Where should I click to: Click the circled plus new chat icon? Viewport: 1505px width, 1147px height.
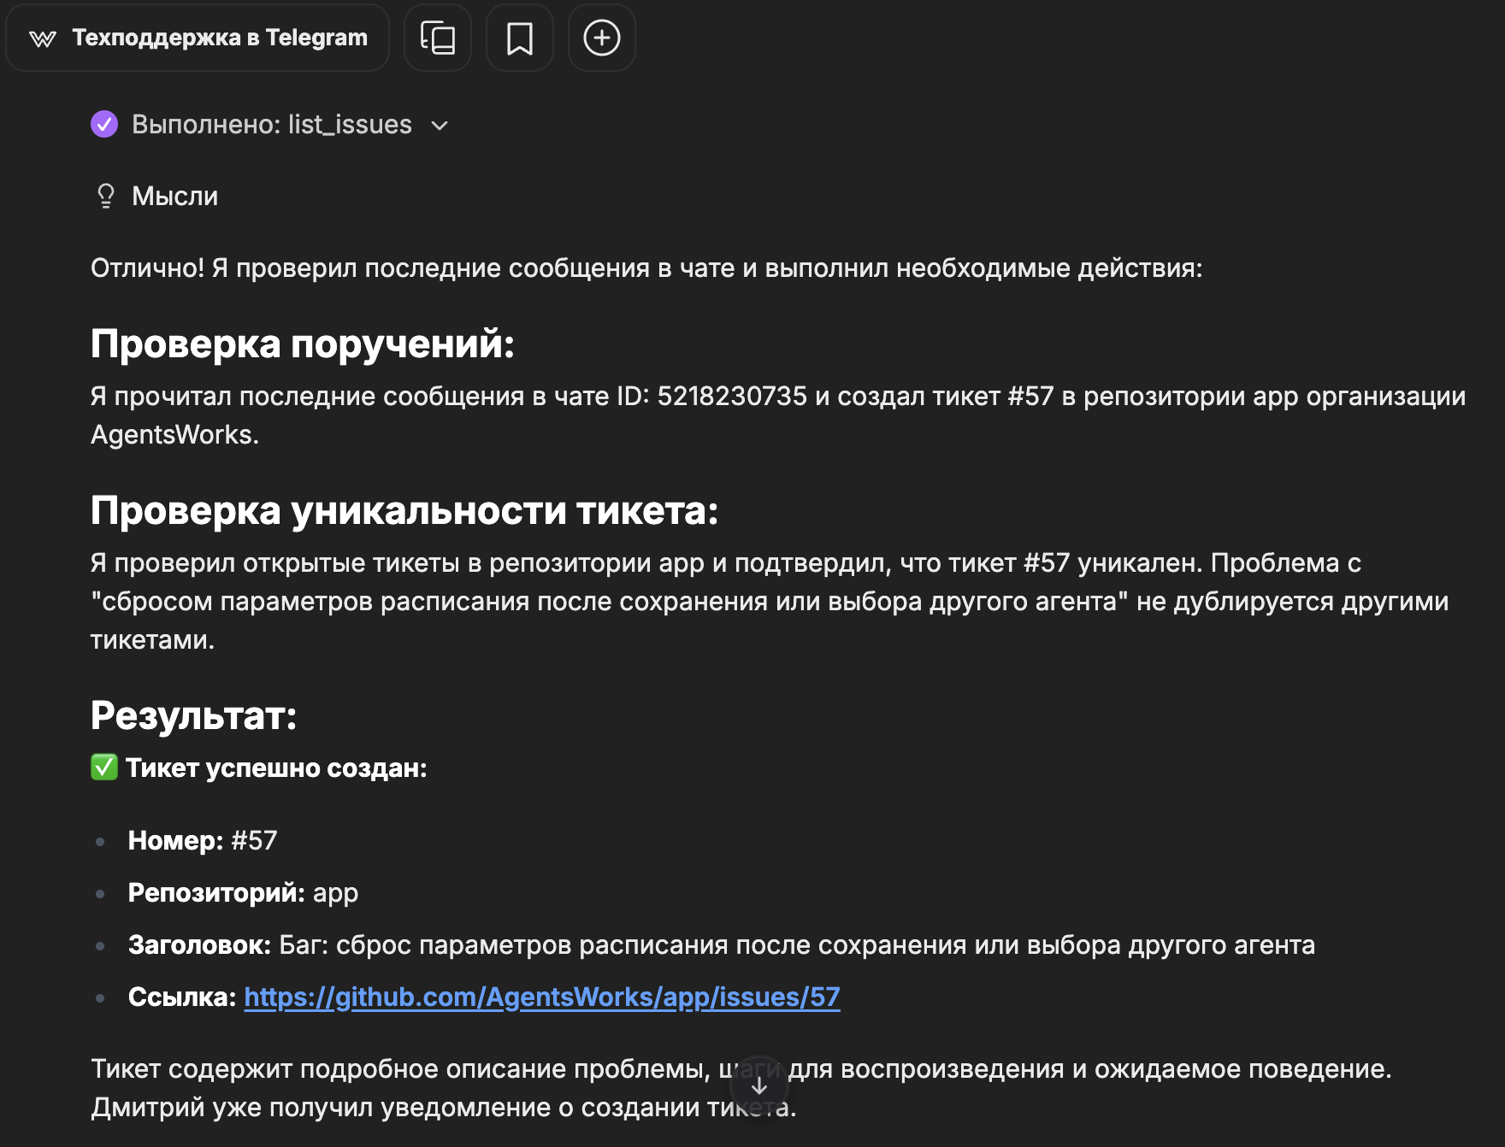click(602, 38)
